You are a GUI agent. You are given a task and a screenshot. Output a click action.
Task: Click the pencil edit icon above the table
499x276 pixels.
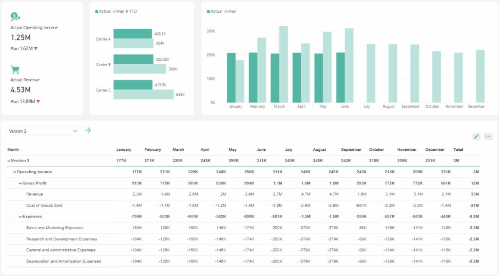(476, 137)
